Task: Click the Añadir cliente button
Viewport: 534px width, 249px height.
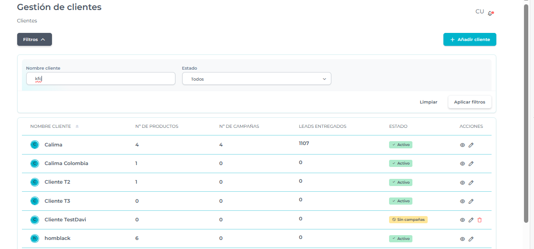Action: click(x=470, y=40)
